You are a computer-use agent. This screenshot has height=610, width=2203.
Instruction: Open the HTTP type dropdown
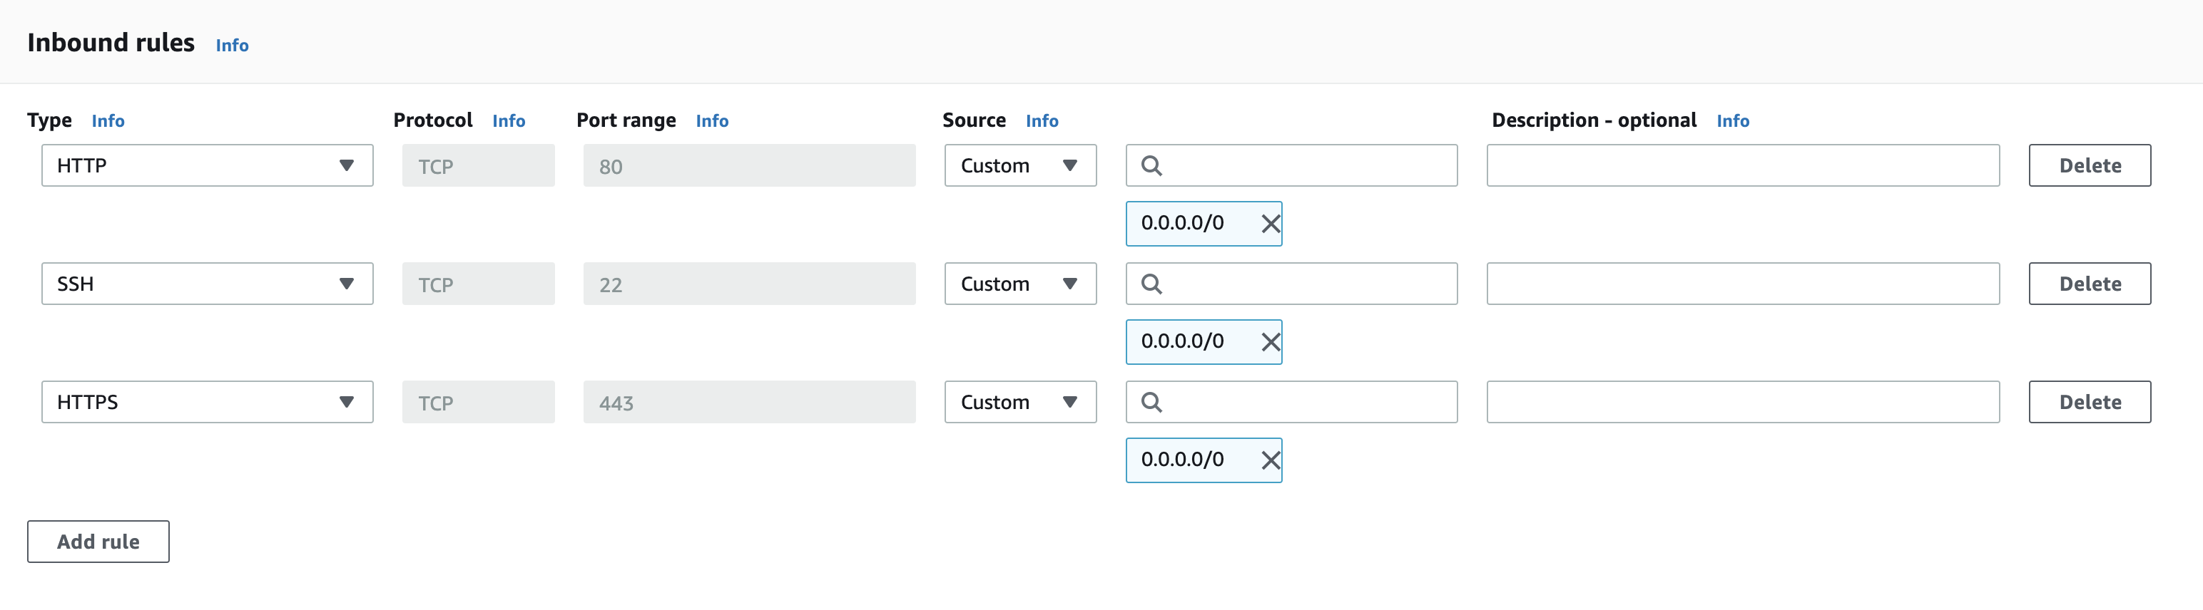207,166
